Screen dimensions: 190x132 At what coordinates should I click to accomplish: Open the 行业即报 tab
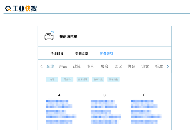(57, 54)
